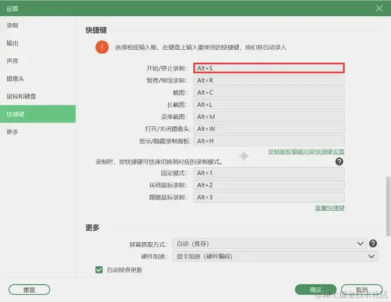Change 跟随鼠标录制 shortcut Alt+3
The image size is (391, 302).
coord(269,197)
